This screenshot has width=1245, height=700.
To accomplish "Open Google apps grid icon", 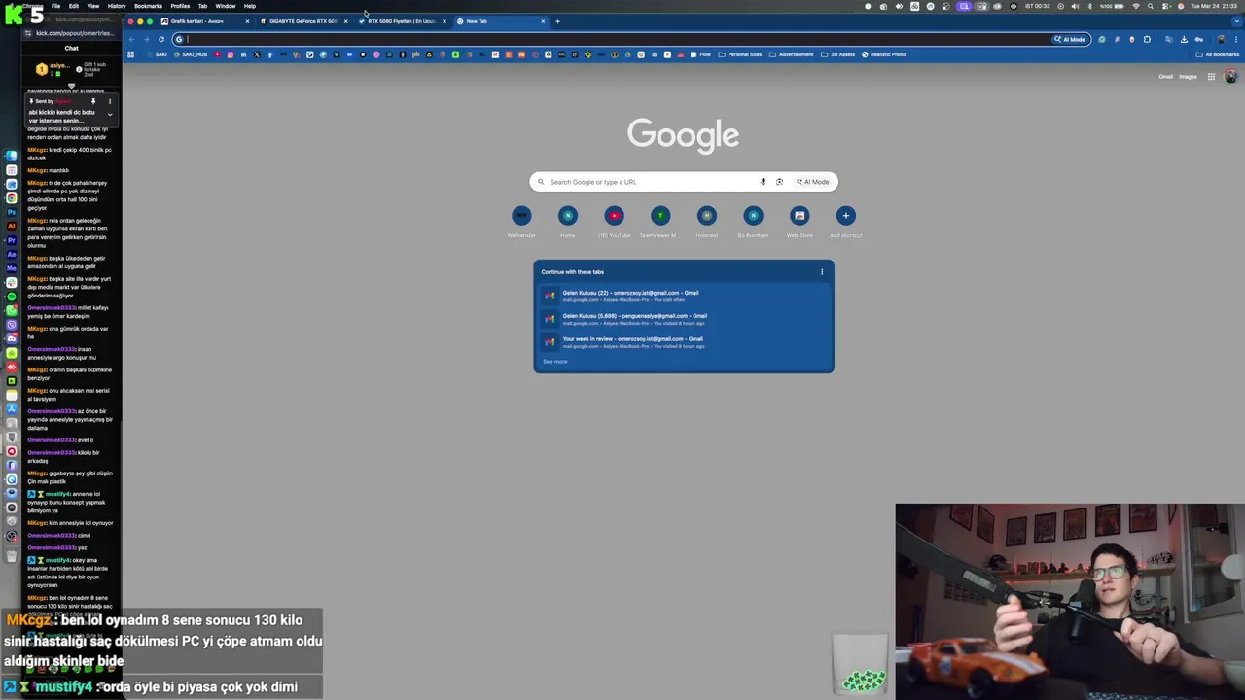I will (x=1211, y=77).
